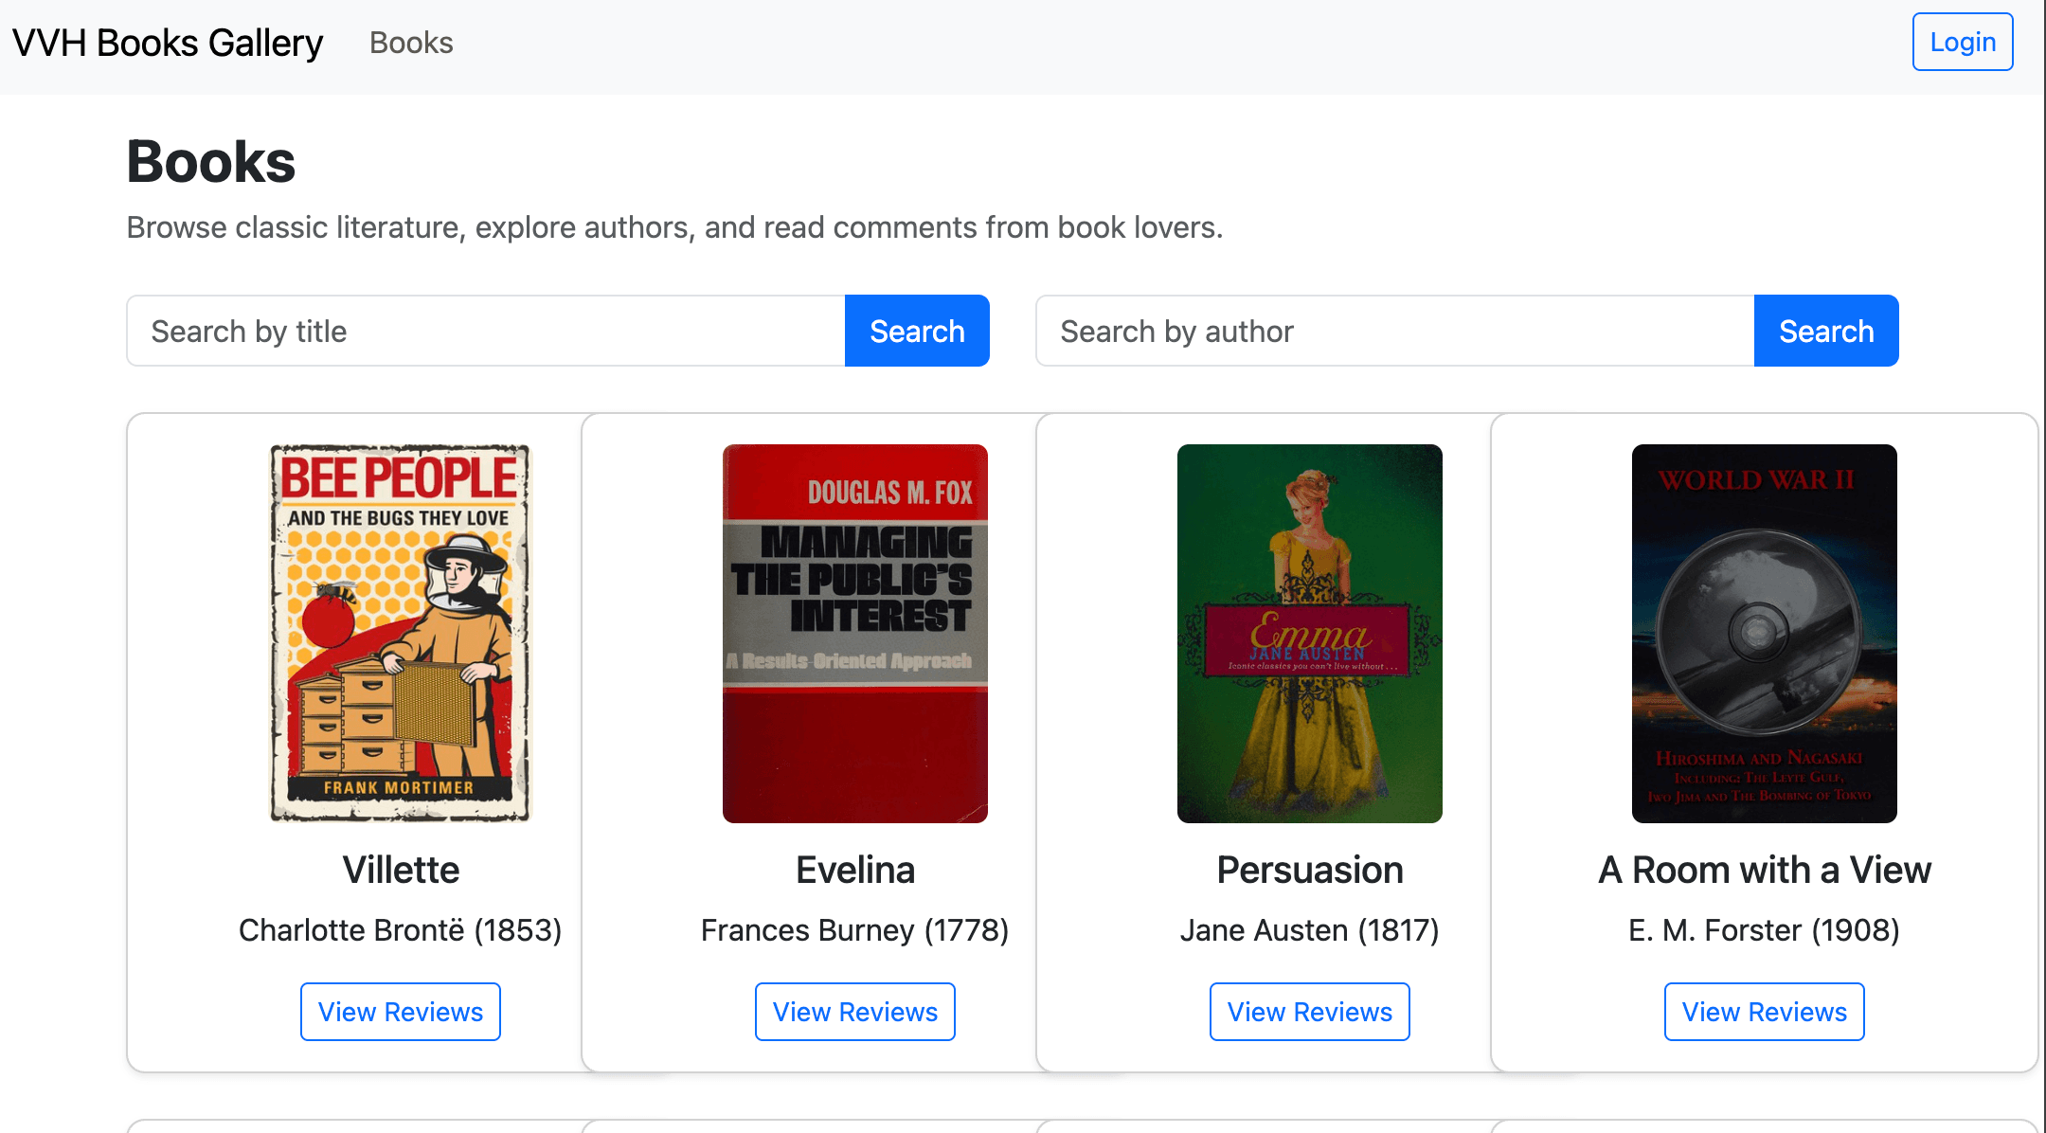Image resolution: width=2046 pixels, height=1133 pixels.
Task: View Reviews for A Room with a View
Action: 1764,1012
